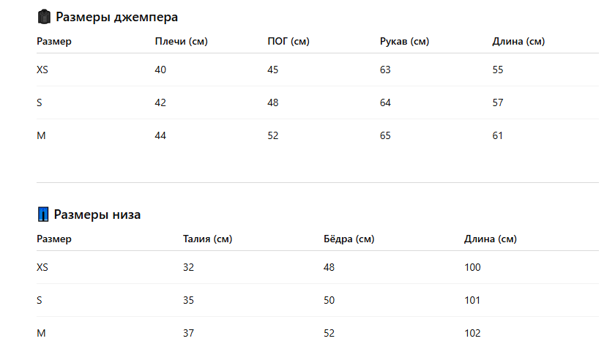Click bottoms length value 102
The height and width of the screenshot is (363, 615).
pos(472,333)
